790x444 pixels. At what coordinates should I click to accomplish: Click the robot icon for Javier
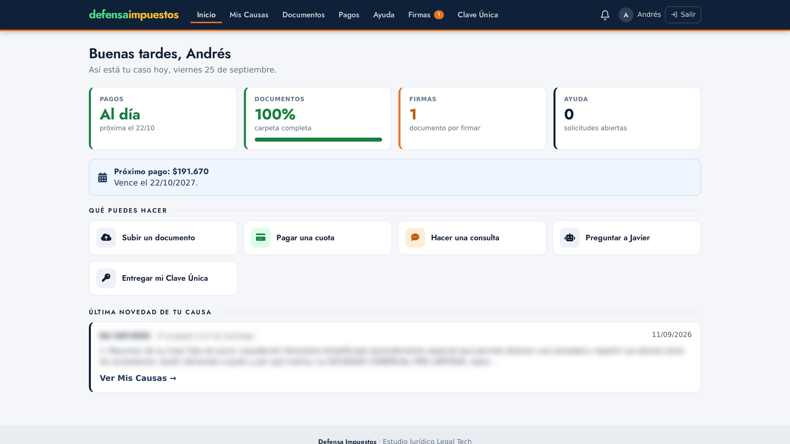coord(570,238)
